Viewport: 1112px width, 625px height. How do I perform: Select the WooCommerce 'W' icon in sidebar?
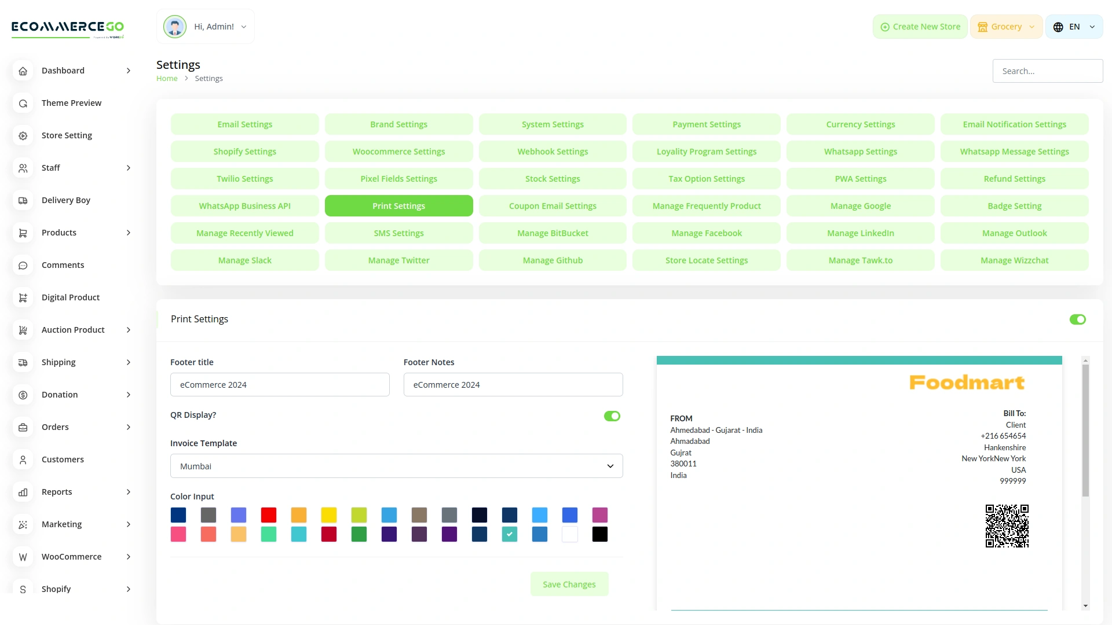tap(23, 557)
